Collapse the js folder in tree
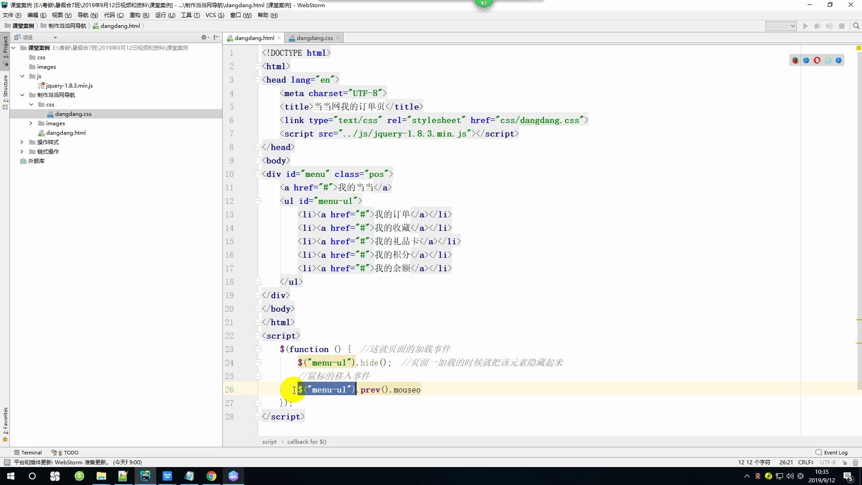 click(22, 76)
